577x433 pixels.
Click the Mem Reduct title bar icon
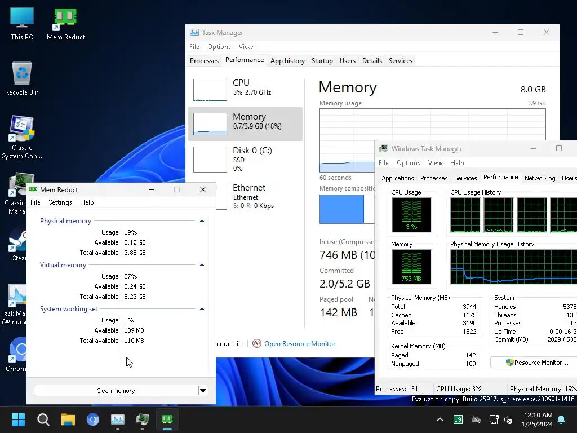(x=33, y=189)
